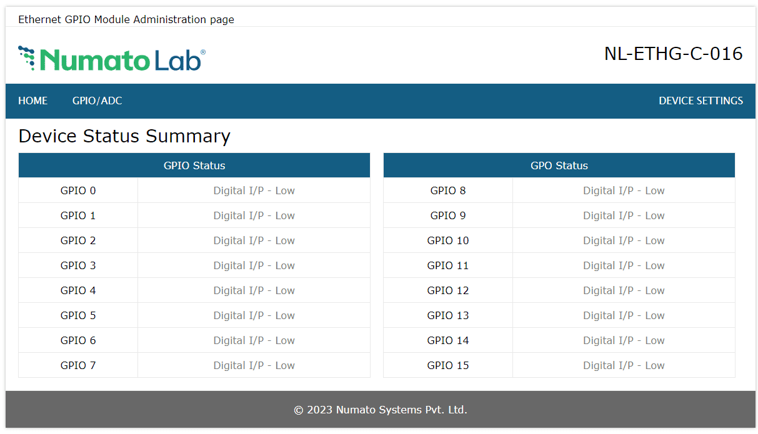Image resolution: width=758 pixels, height=434 pixels.
Task: Select the GPIO 5 row label
Action: (x=78, y=315)
